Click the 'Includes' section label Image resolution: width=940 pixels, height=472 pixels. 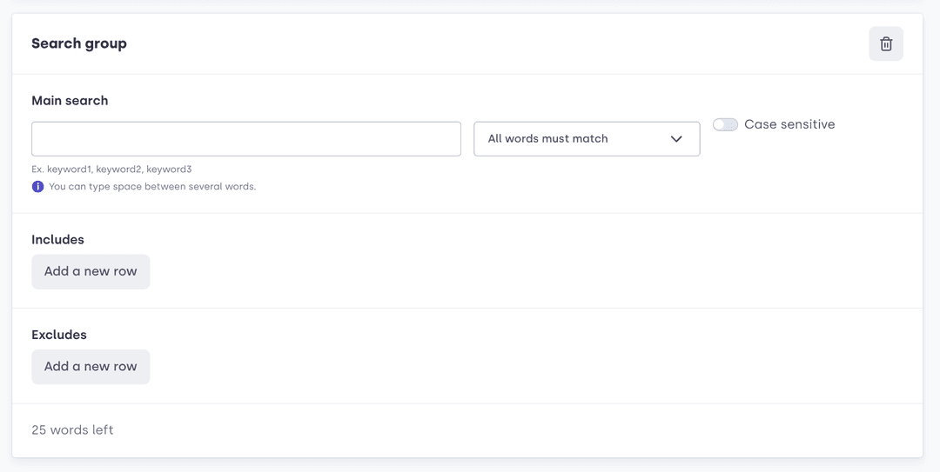click(x=57, y=240)
